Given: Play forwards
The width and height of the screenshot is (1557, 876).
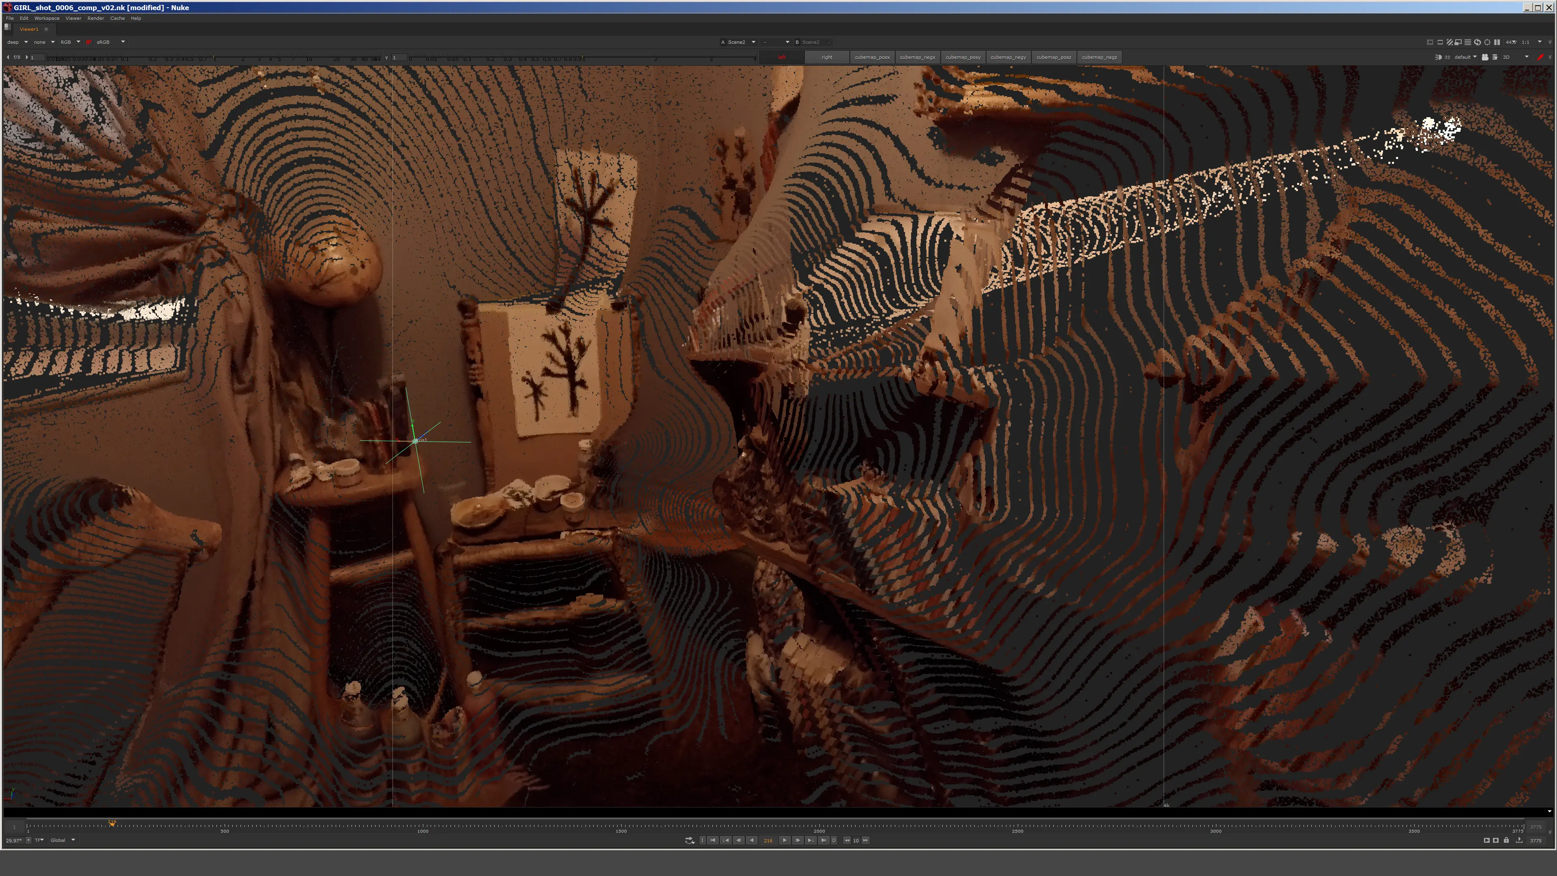Looking at the screenshot, I should [785, 840].
